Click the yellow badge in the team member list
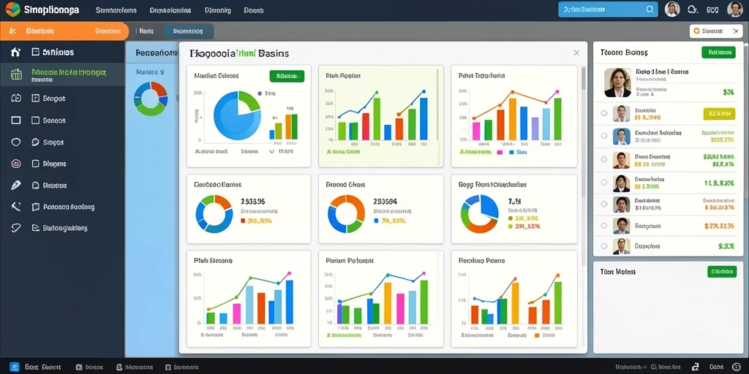 [x=720, y=113]
